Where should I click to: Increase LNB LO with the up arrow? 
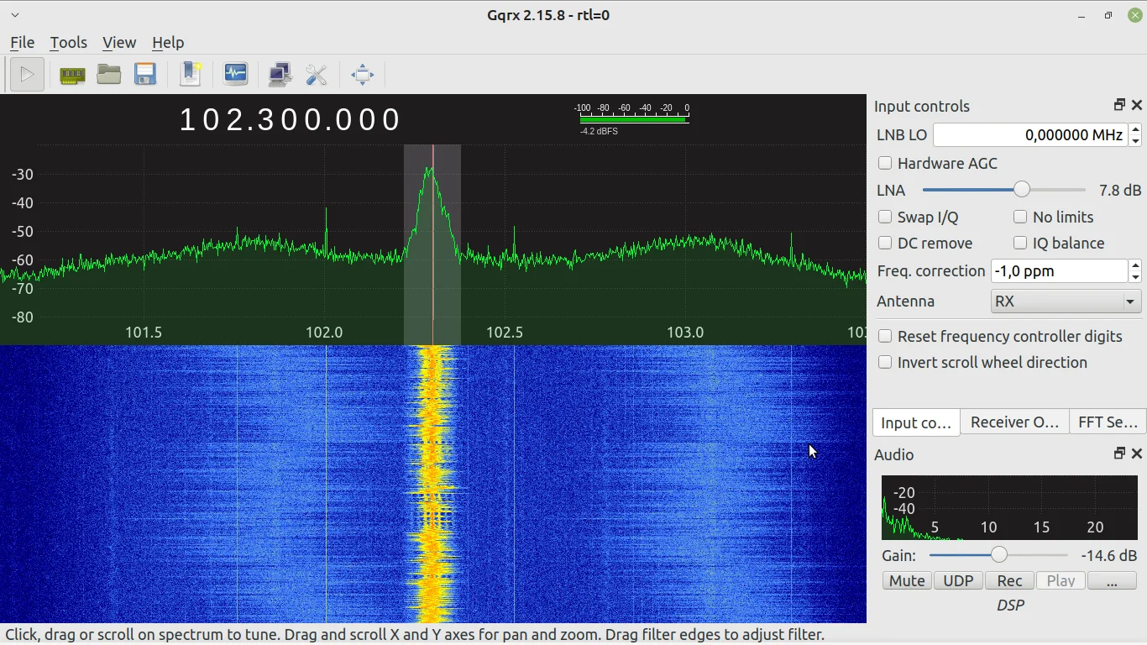coord(1135,129)
